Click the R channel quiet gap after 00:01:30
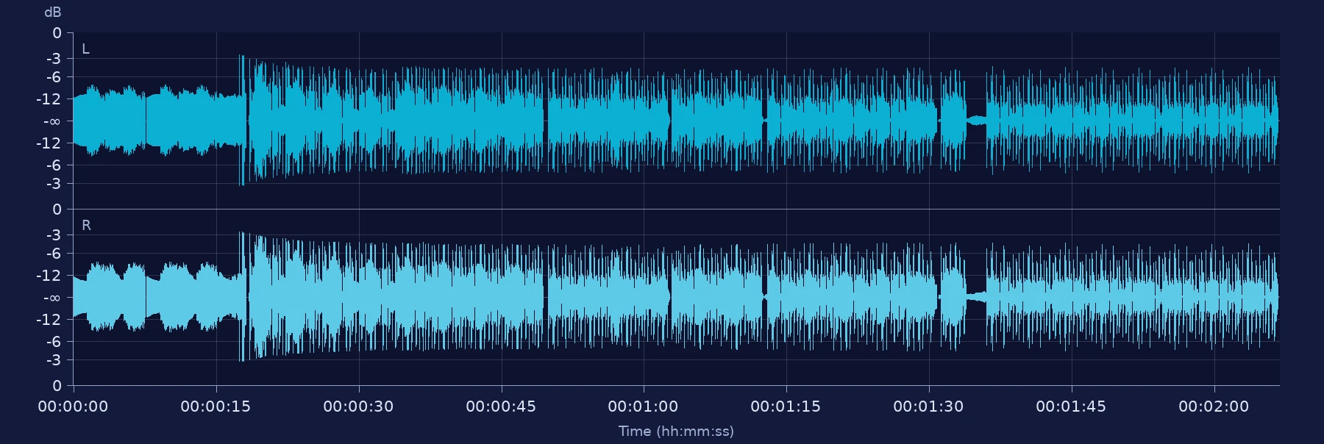1324x444 pixels. (976, 297)
